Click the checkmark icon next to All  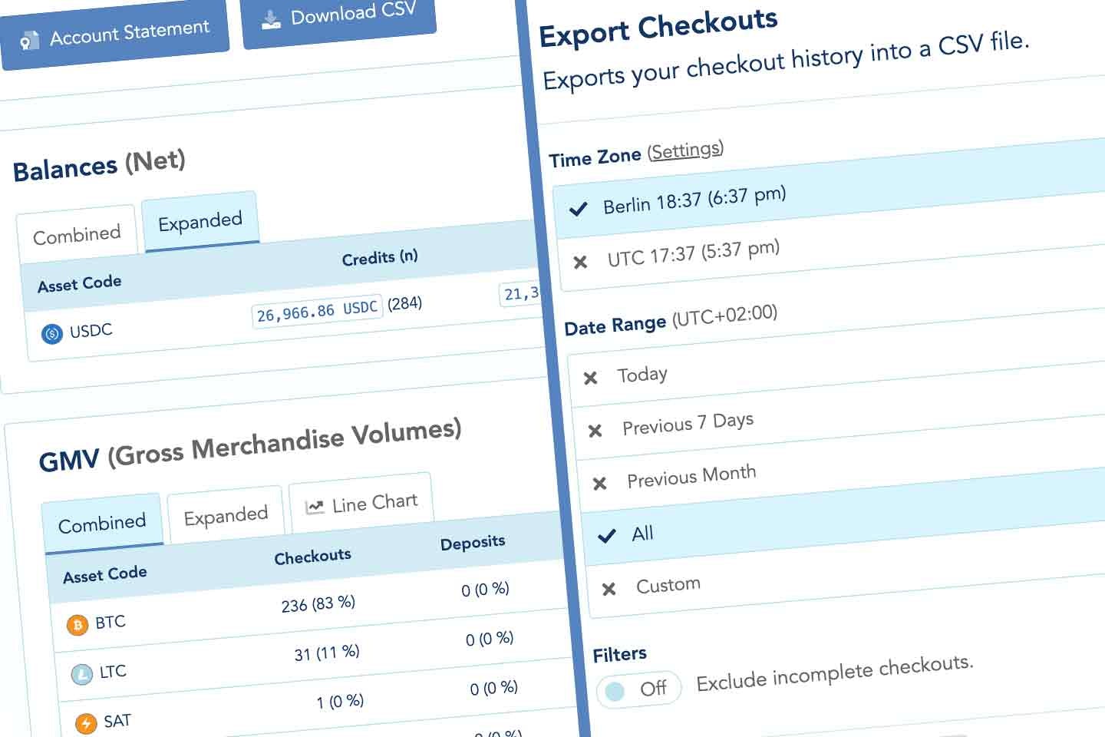point(606,536)
